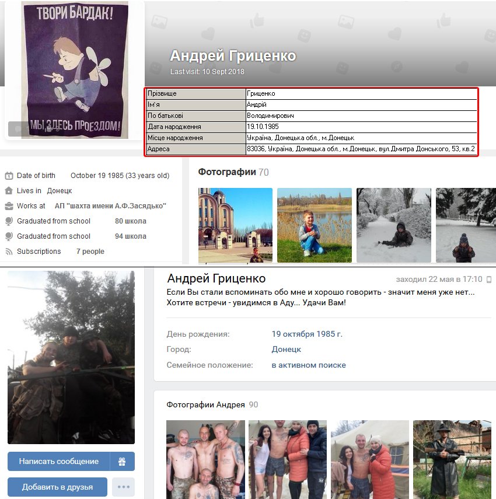Image resolution: width=496 pixels, height=499 pixels.
Task: Open the 19 октября 1985 г. birthday link
Action: [x=307, y=334]
